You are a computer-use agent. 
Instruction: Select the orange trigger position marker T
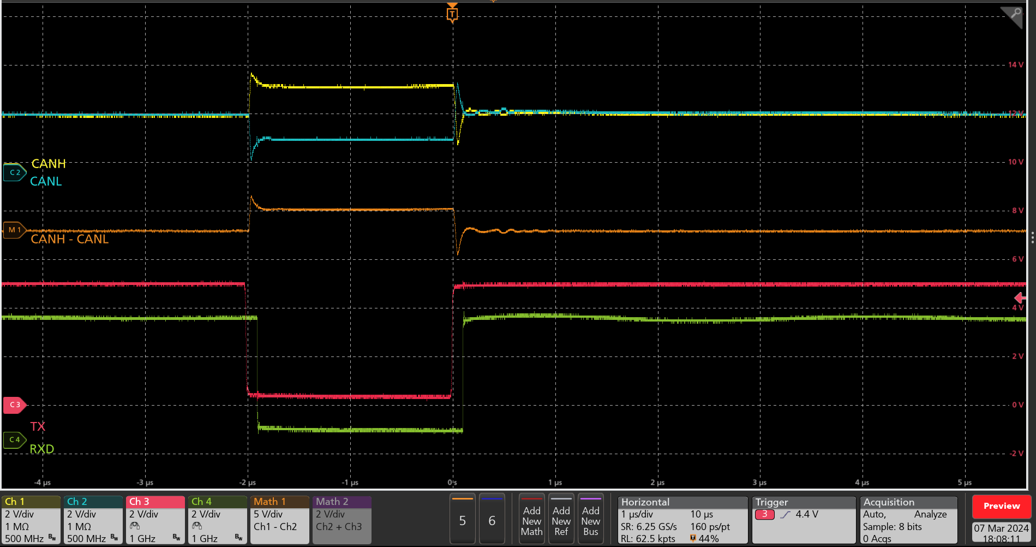(x=452, y=14)
